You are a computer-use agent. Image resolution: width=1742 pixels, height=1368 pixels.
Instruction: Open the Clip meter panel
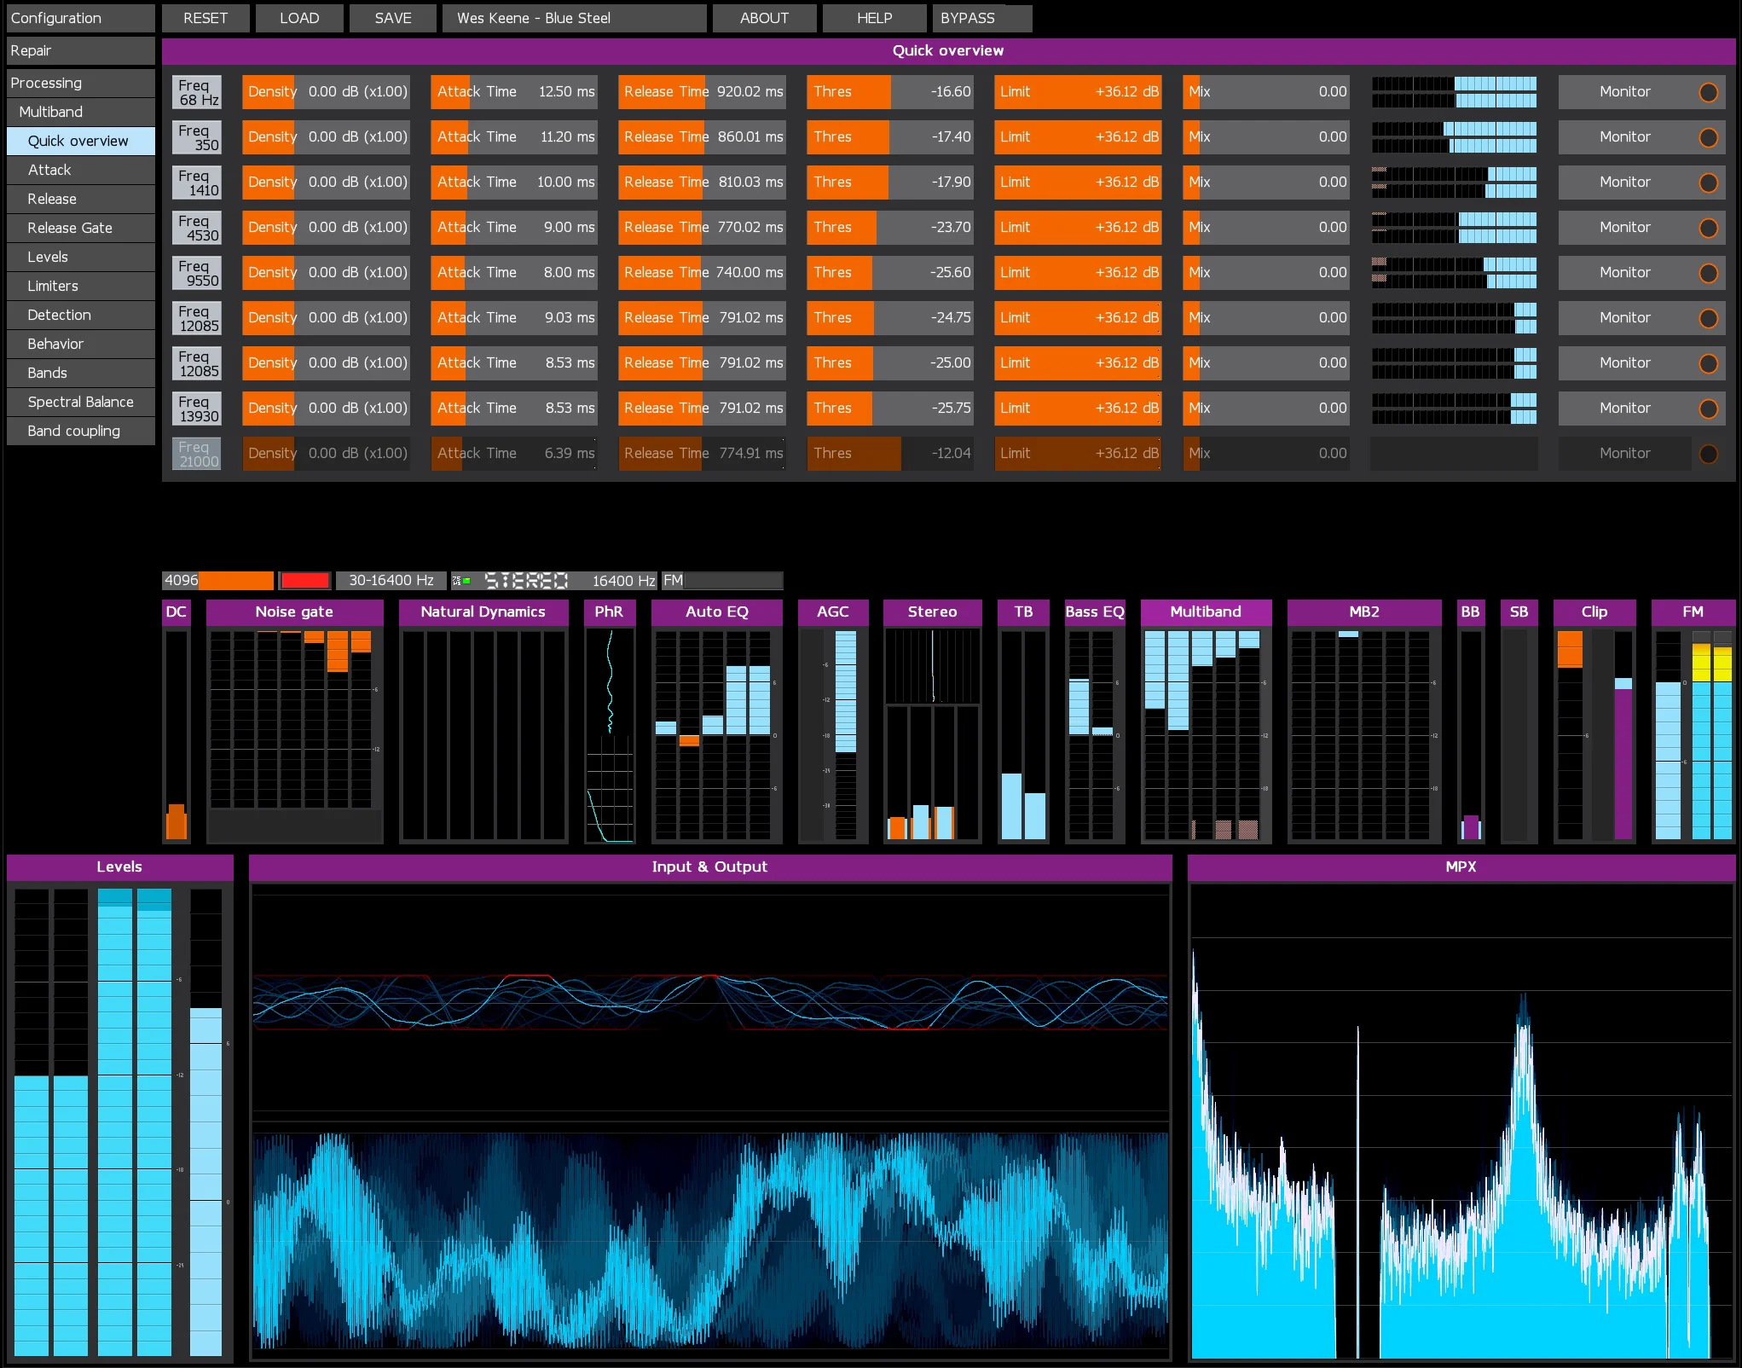coord(1594,612)
